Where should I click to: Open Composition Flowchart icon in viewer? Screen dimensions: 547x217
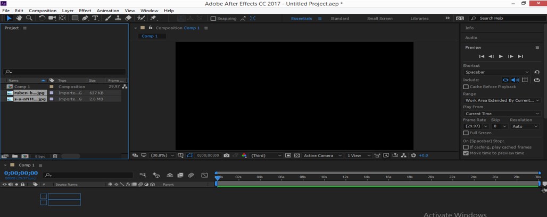404,155
